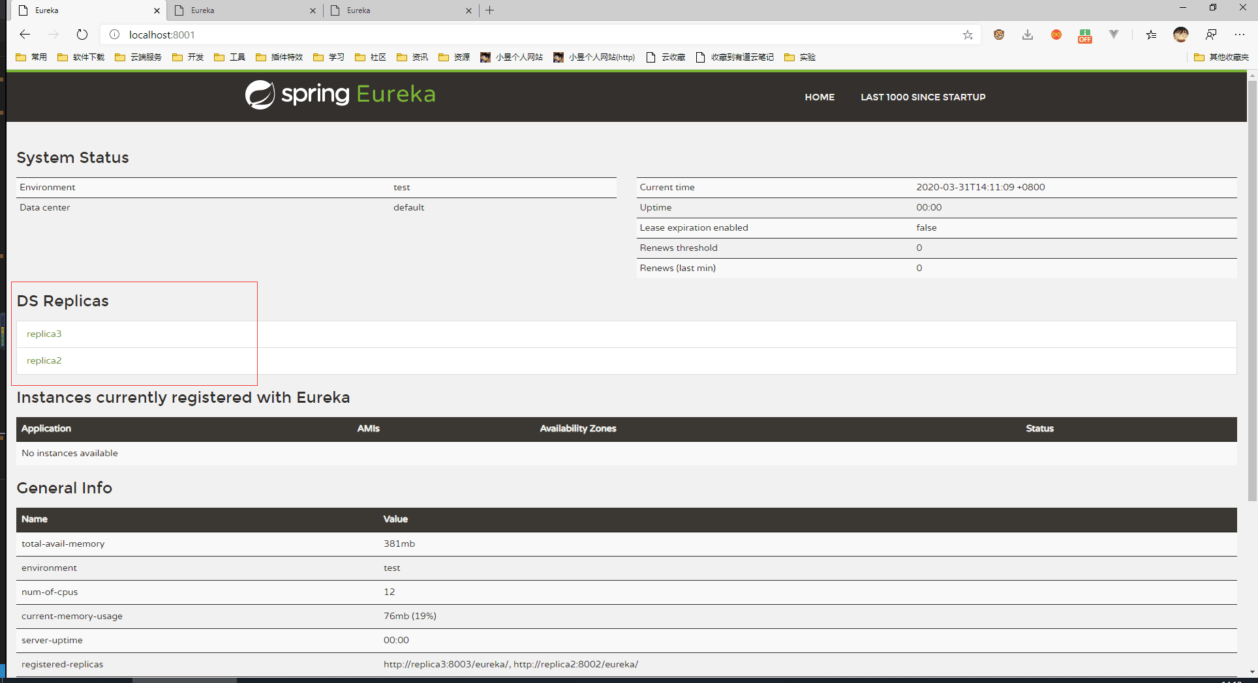The height and width of the screenshot is (683, 1258).
Task: Reload the page with the refresh icon
Action: pyautogui.click(x=82, y=35)
